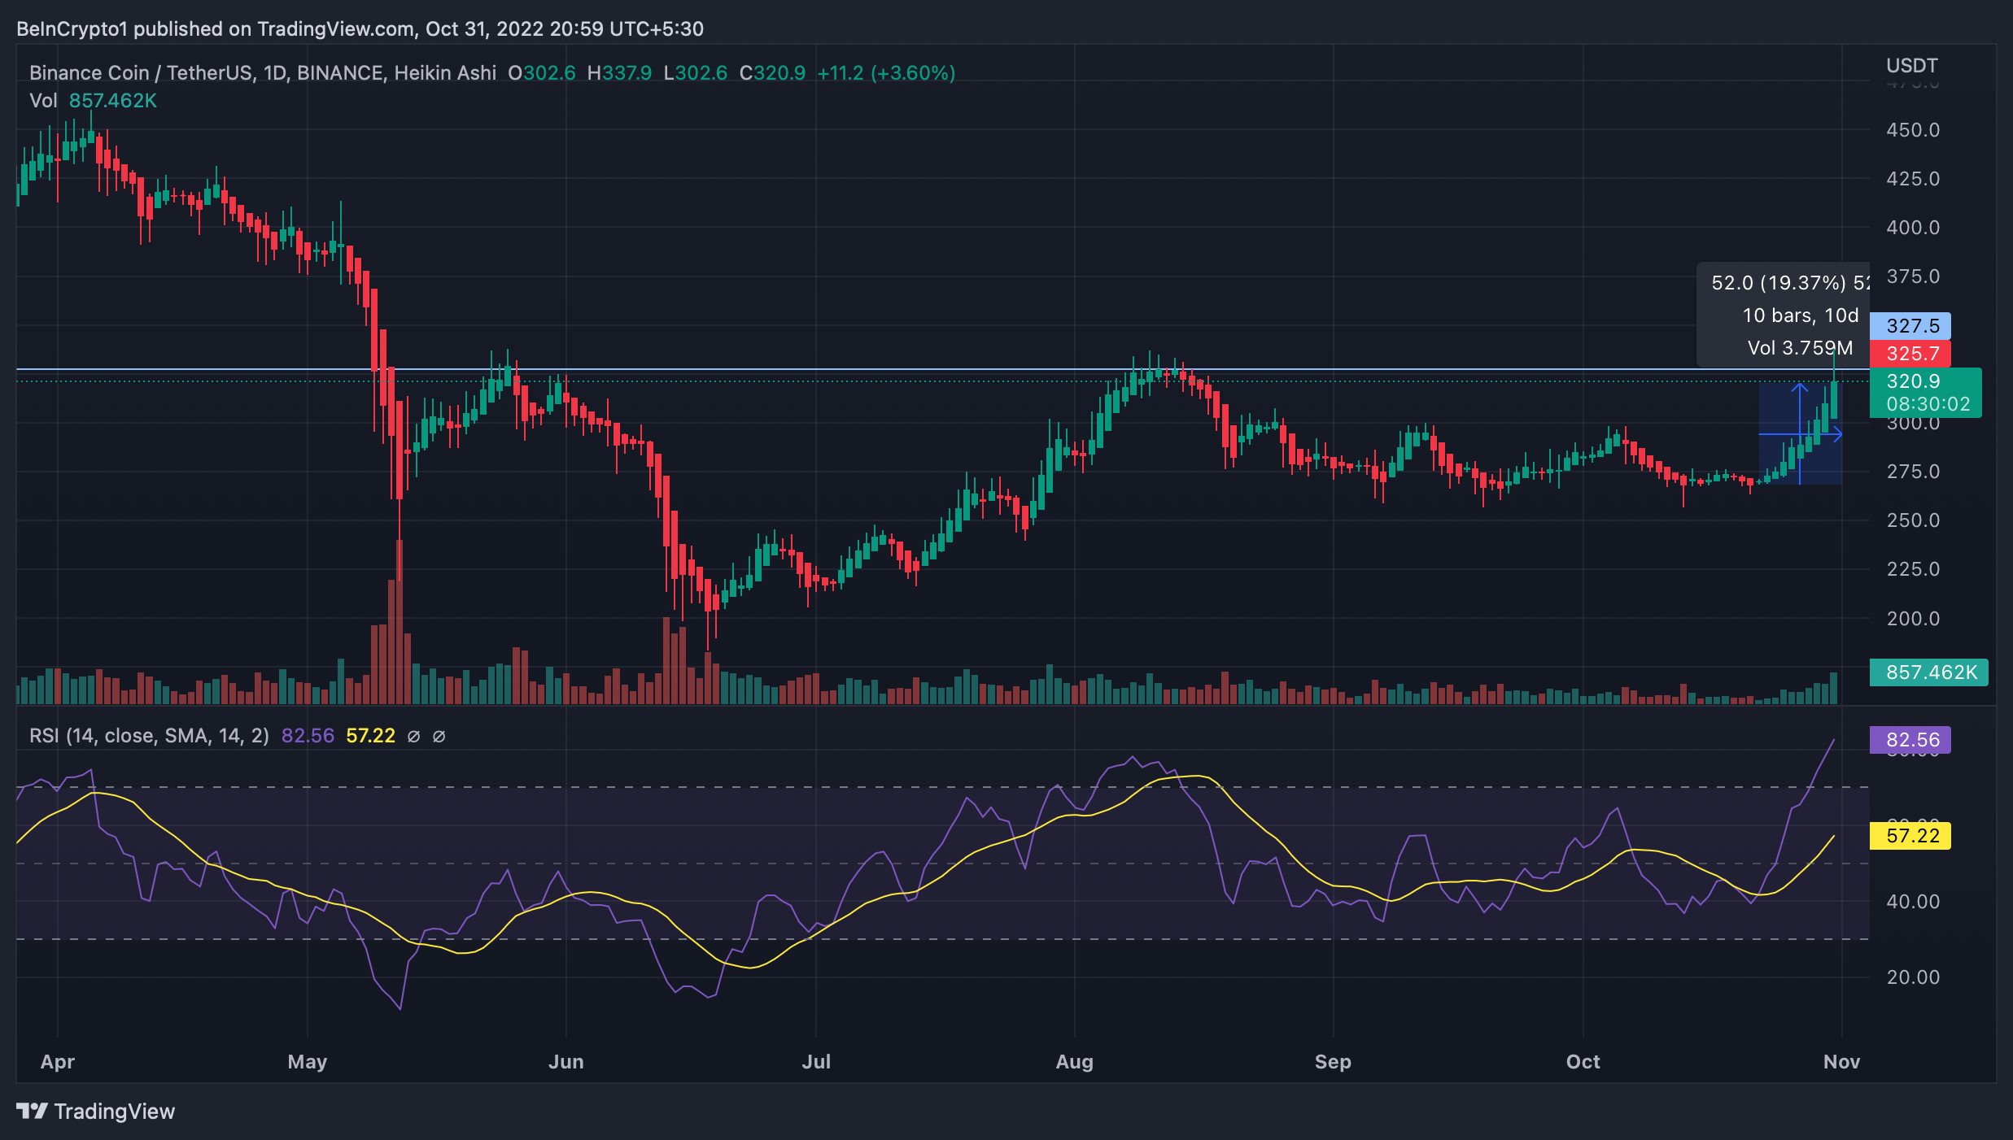Select the Aug label on time axis

click(1074, 1062)
